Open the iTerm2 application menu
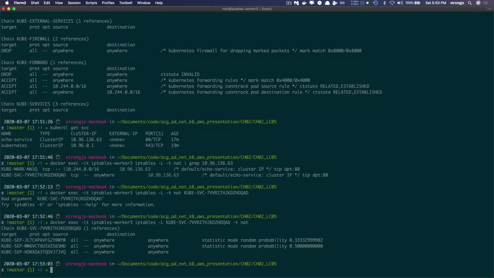 point(20,3)
